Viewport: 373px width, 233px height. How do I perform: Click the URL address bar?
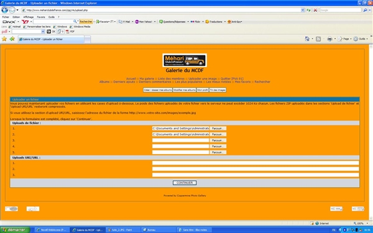click(x=161, y=10)
